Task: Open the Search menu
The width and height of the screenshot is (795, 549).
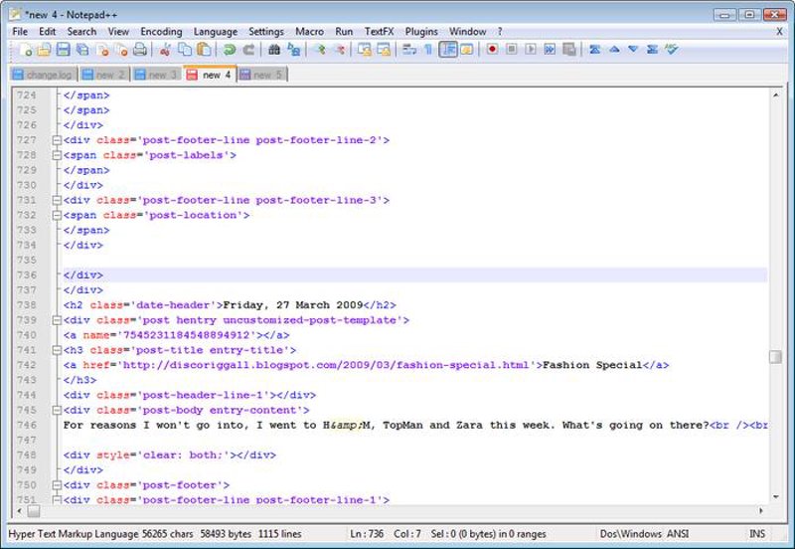Action: click(x=81, y=32)
